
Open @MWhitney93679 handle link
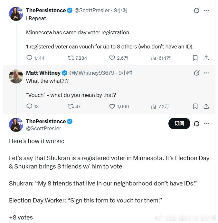(x=92, y=73)
